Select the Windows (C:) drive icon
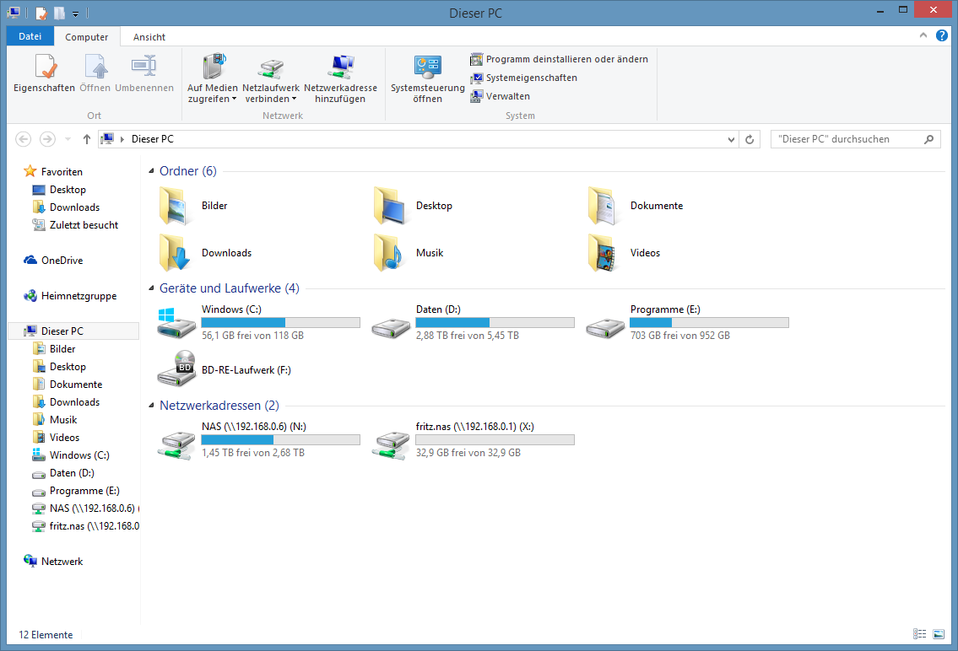 pos(176,323)
